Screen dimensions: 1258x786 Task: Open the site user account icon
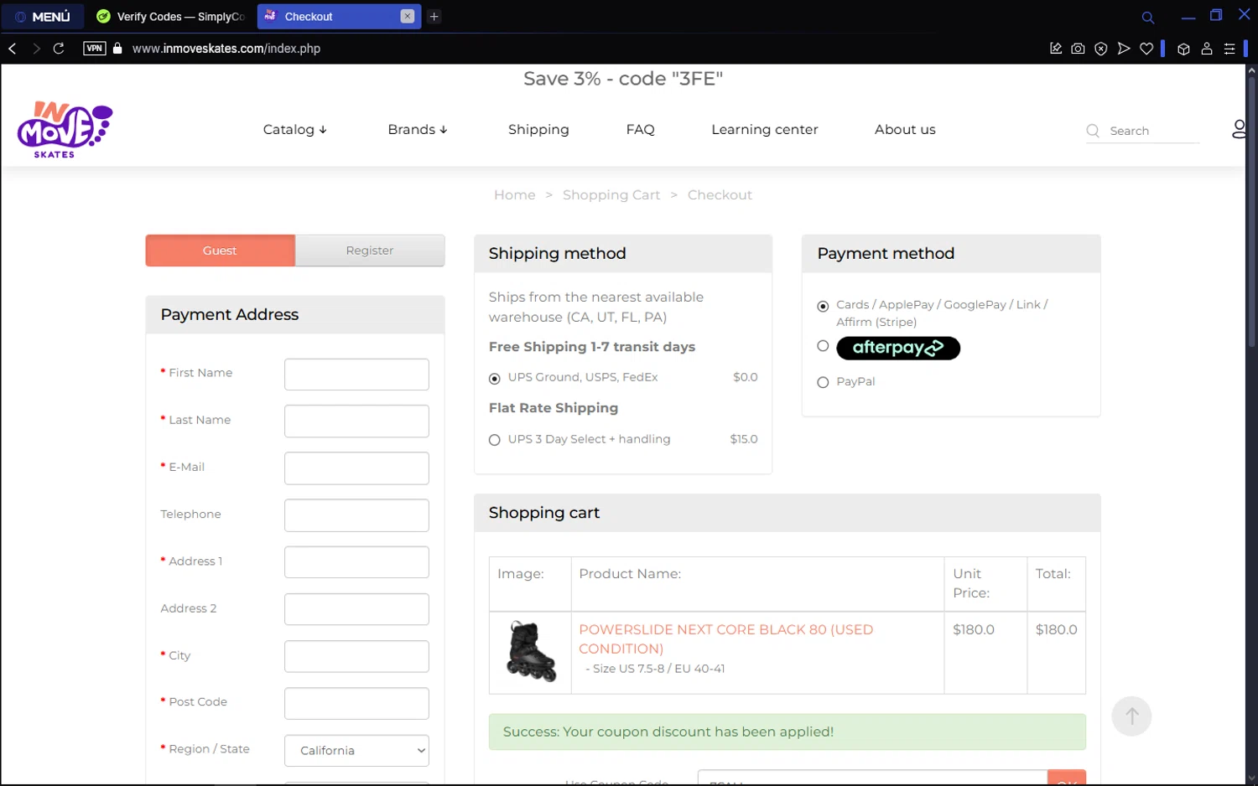click(x=1238, y=129)
